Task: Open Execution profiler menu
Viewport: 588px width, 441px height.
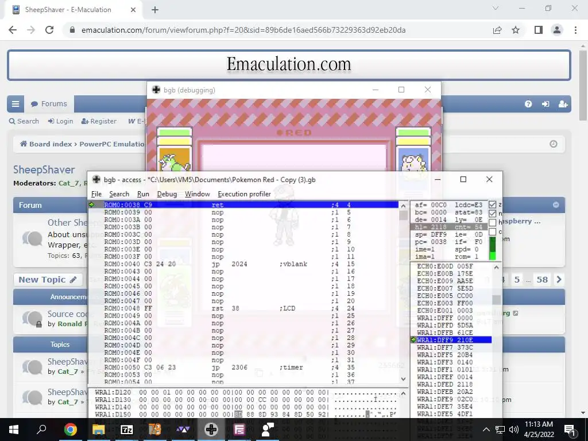Action: [244, 194]
